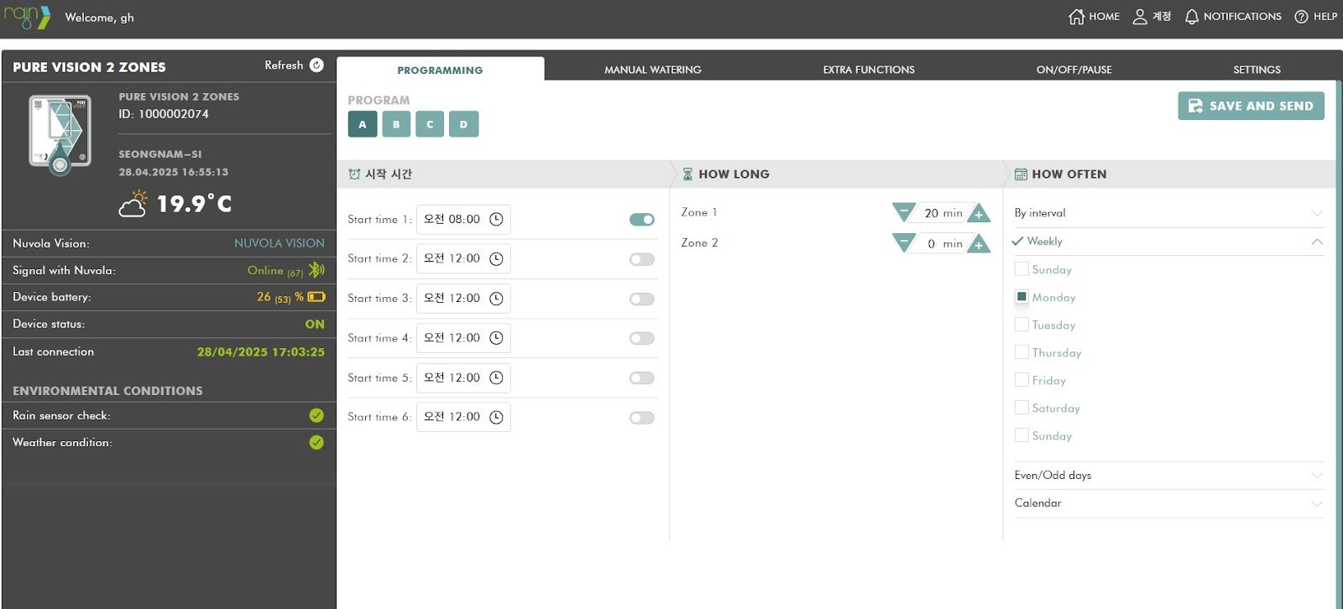Expand the Calendar section
This screenshot has height=609, width=1343.
[1168, 503]
